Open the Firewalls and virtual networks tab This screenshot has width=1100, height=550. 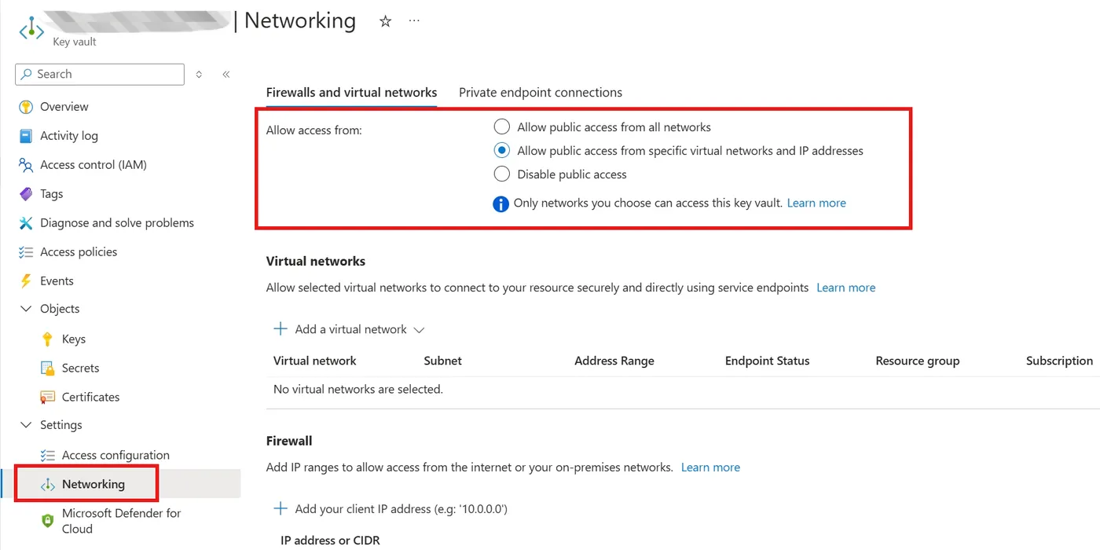point(351,93)
